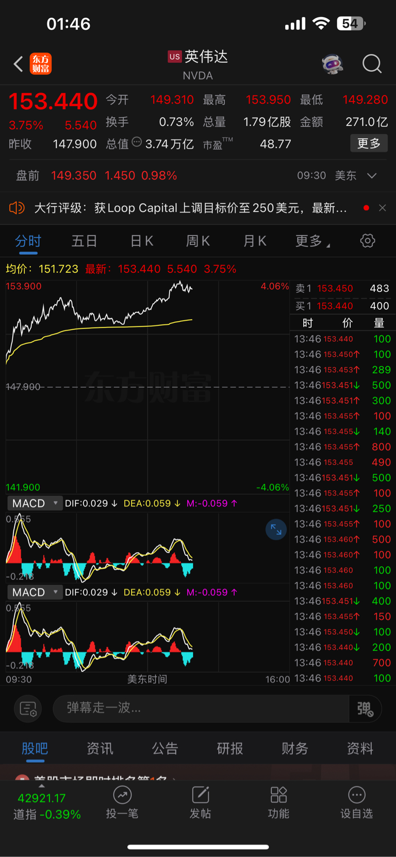The height and width of the screenshot is (857, 396).
Task: Tap the status bar clock 01:46
Action: (69, 24)
